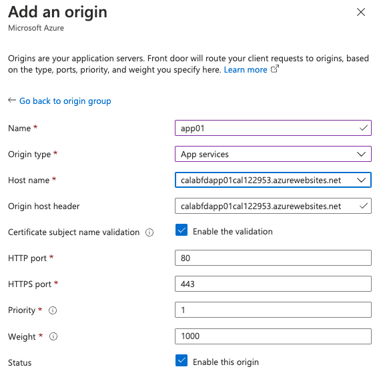Image resolution: width=379 pixels, height=373 pixels.
Task: Edit the Name field containing app01
Action: click(x=273, y=128)
